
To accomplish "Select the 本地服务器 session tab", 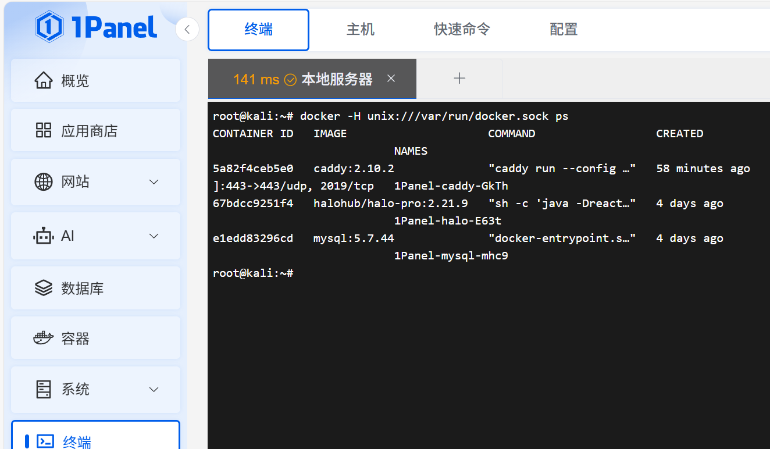I will coord(312,79).
